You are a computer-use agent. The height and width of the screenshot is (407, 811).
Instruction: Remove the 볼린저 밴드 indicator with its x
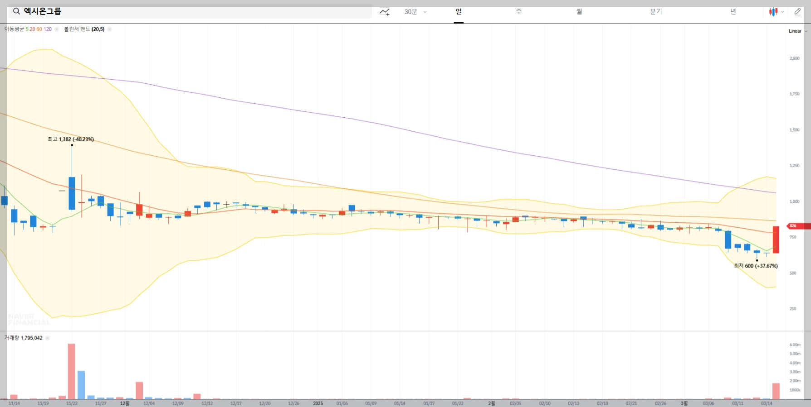(109, 29)
